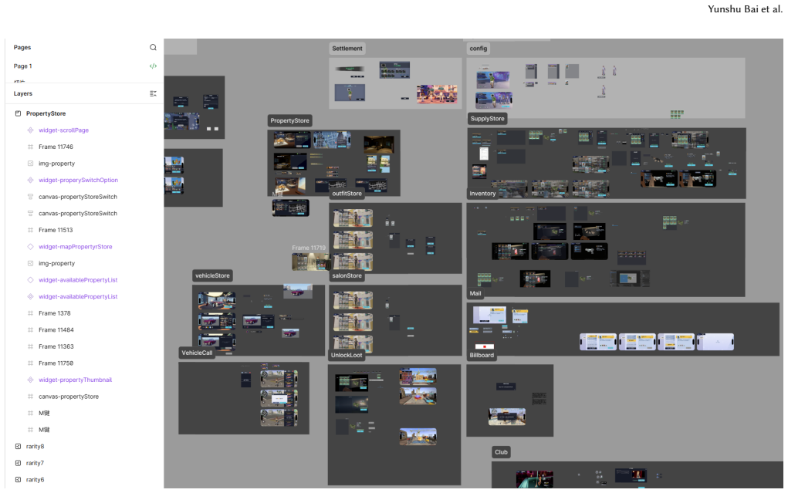Click the section icon next to PropertyStore layer

(x=18, y=113)
